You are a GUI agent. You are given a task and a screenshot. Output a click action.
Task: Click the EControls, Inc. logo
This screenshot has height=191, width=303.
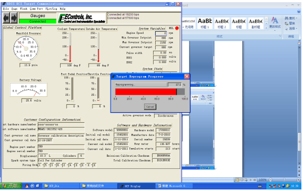(x=82, y=19)
